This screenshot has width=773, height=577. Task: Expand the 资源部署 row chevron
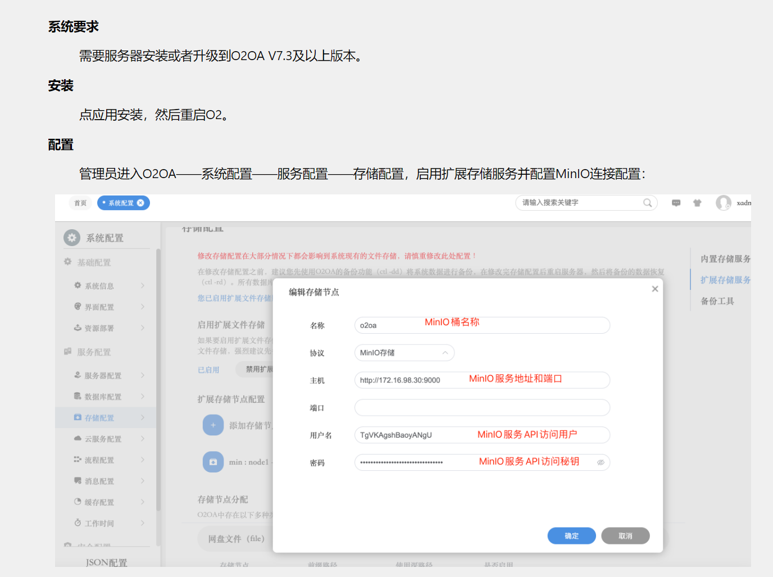point(143,328)
